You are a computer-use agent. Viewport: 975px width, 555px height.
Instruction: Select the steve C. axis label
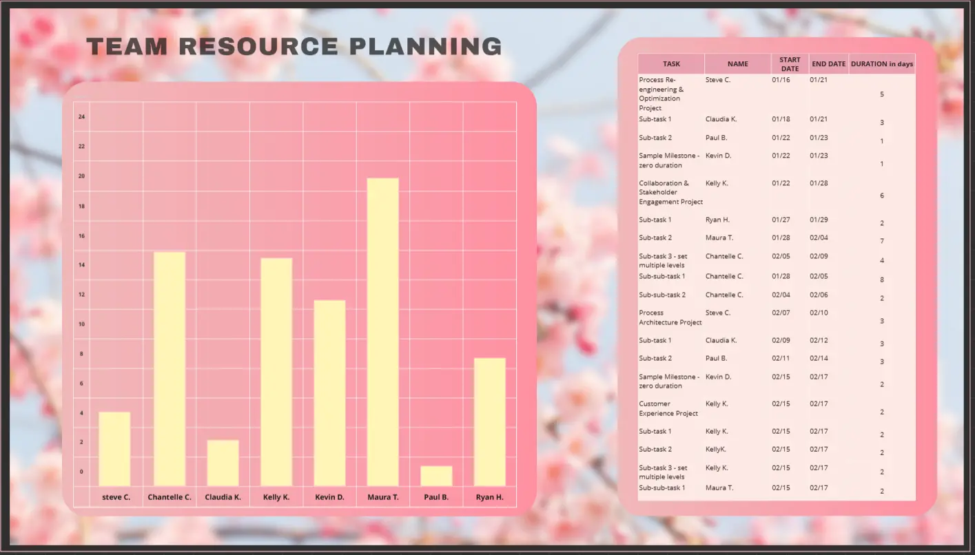(115, 496)
